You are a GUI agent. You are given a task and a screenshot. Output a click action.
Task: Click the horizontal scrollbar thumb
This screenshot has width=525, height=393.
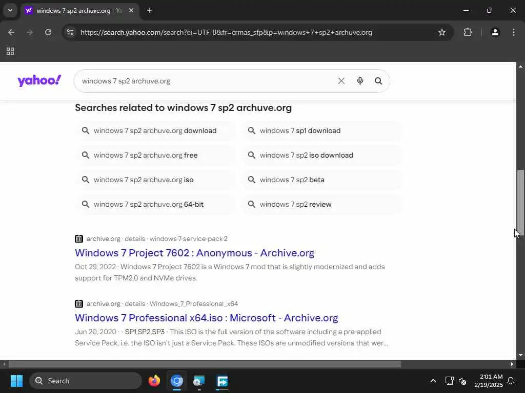[205, 364]
